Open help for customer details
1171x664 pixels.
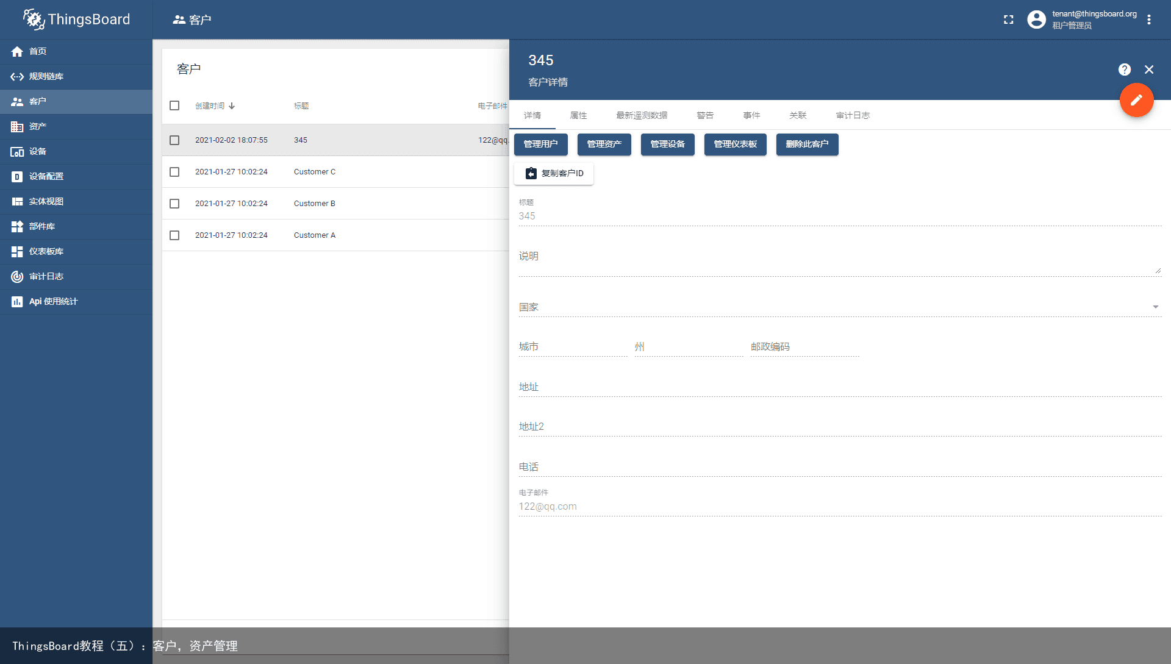click(x=1125, y=70)
